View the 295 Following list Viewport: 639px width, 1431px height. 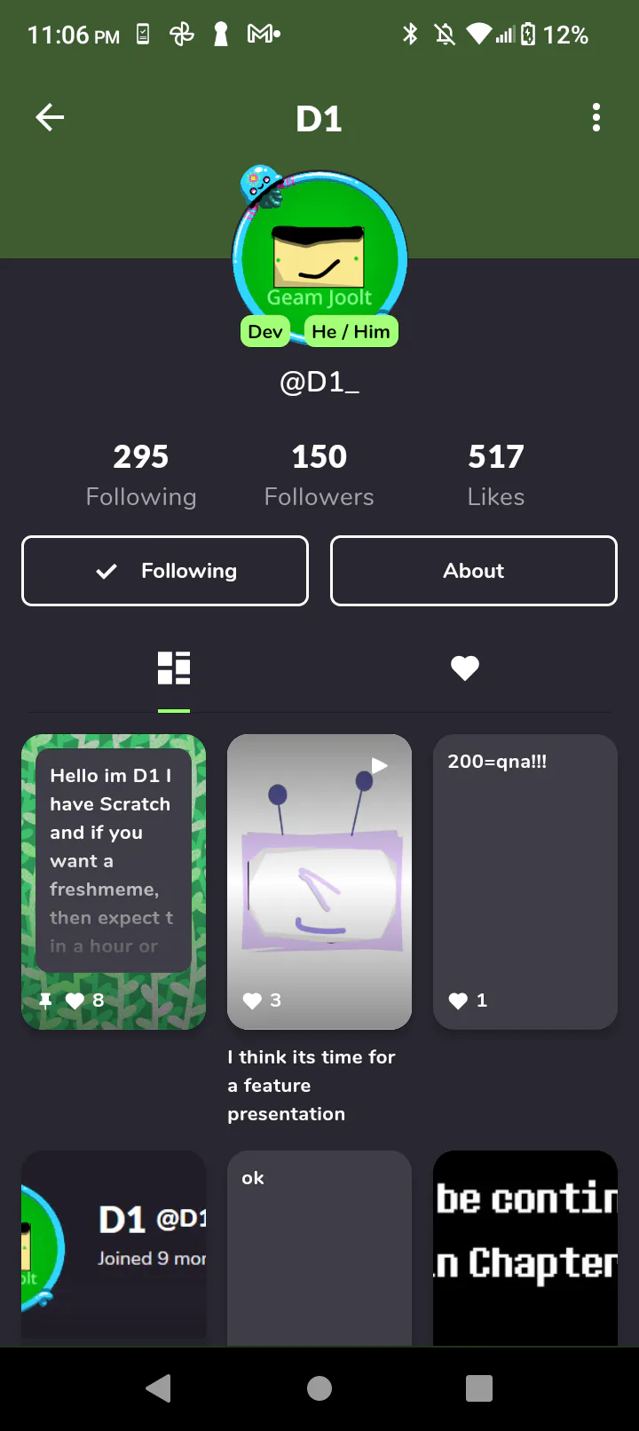[x=141, y=475]
